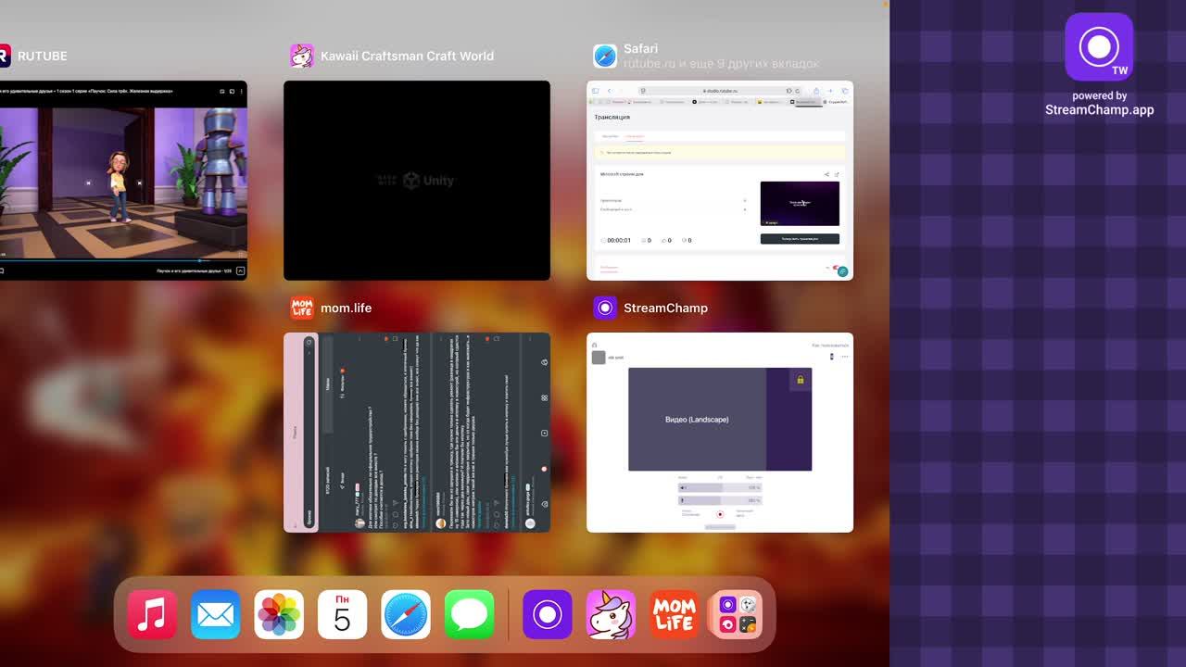Viewport: 1186px width, 667px height.
Task: Expand second settings row chevron in Safari page
Action: tap(745, 209)
